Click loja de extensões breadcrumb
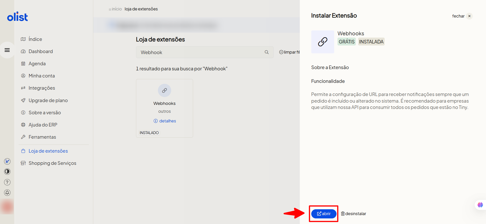The height and width of the screenshot is (224, 486). 141,9
